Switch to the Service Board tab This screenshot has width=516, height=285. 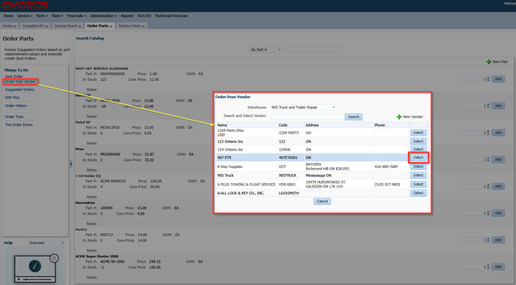pyautogui.click(x=65, y=26)
